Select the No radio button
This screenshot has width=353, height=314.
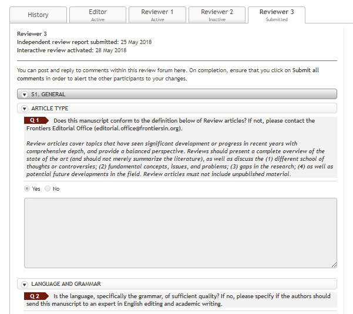pyautogui.click(x=48, y=189)
